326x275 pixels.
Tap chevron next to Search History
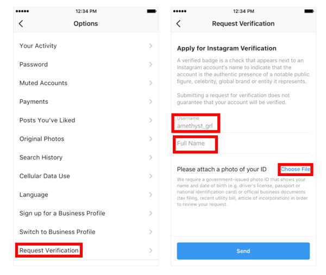pyautogui.click(x=151, y=158)
